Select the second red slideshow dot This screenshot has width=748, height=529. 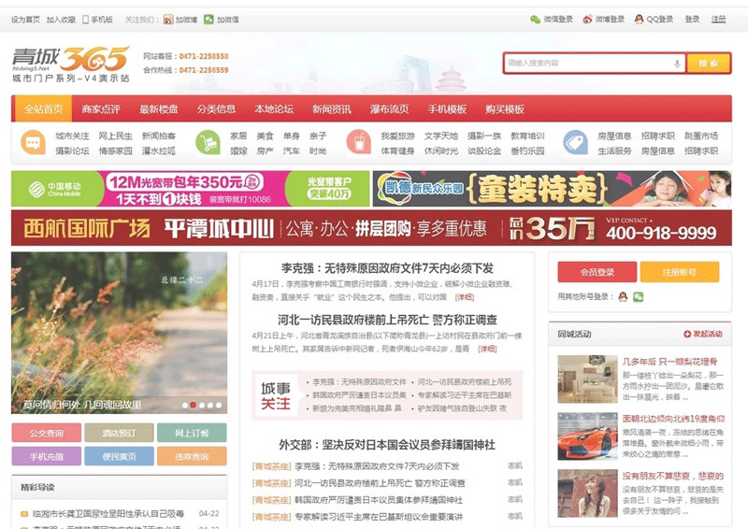(x=194, y=405)
